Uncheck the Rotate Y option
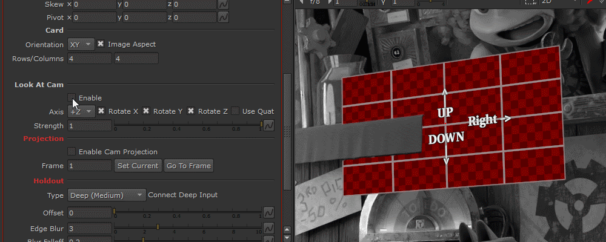The width and height of the screenshot is (606, 242). pyautogui.click(x=145, y=111)
